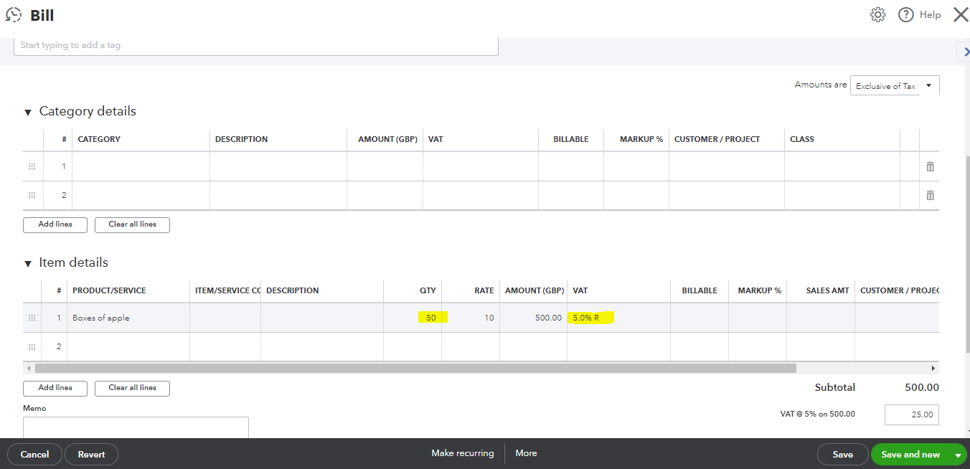Grab drag handle of item line 2
This screenshot has height=469, width=970.
[x=32, y=346]
